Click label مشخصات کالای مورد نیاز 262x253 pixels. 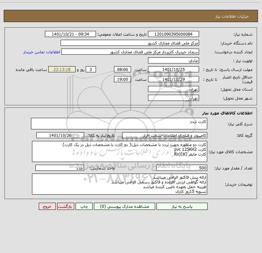pyautogui.click(x=231, y=152)
